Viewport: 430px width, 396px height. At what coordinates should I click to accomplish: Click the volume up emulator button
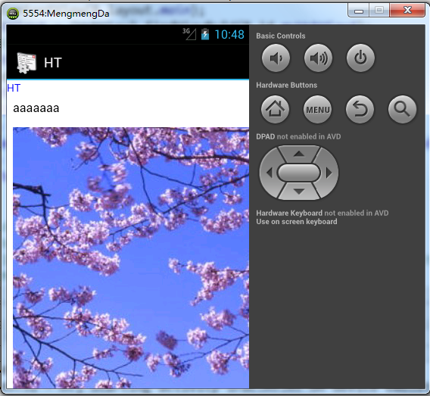318,58
